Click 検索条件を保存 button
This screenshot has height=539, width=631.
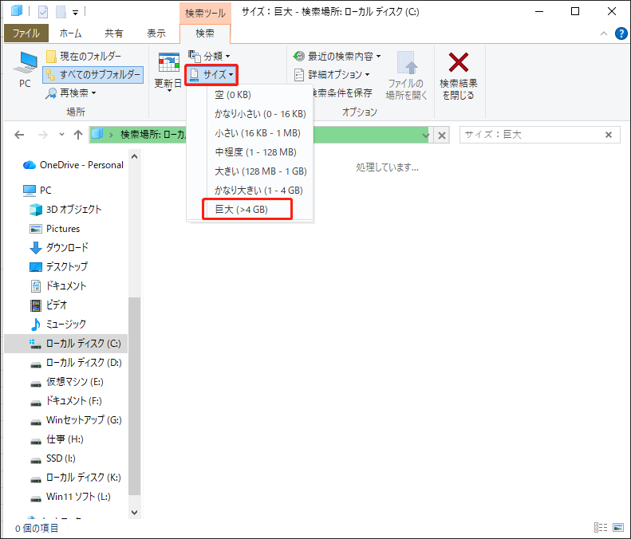(343, 93)
